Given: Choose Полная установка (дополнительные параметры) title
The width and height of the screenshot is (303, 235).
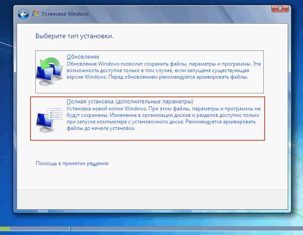Looking at the screenshot, I should (130, 101).
